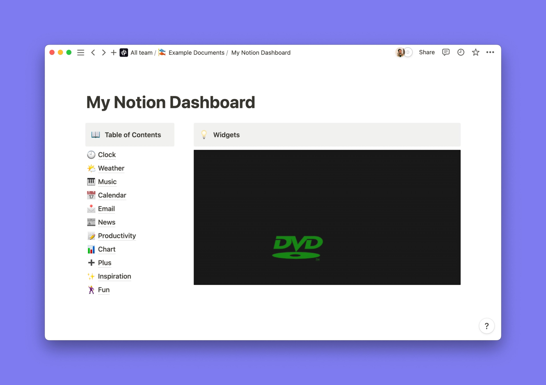
Task: Open the Chart page link
Action: (107, 249)
